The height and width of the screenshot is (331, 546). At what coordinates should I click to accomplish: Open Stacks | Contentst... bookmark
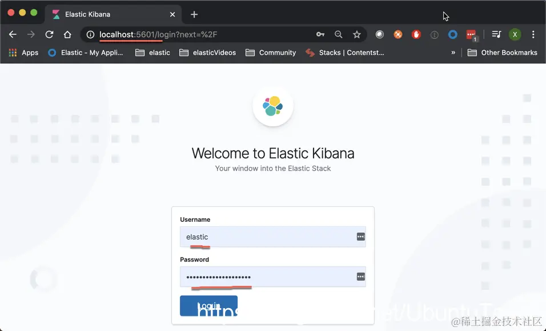(345, 53)
